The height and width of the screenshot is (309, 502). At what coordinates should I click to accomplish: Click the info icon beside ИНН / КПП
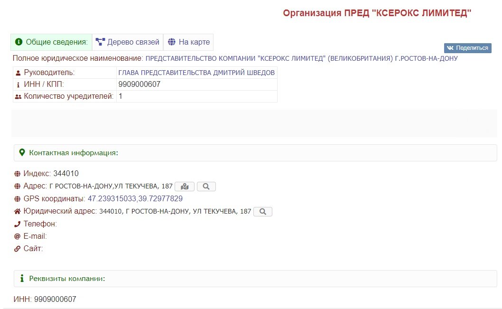pos(18,85)
